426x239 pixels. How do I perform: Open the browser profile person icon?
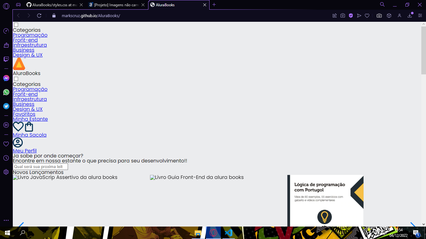click(399, 16)
